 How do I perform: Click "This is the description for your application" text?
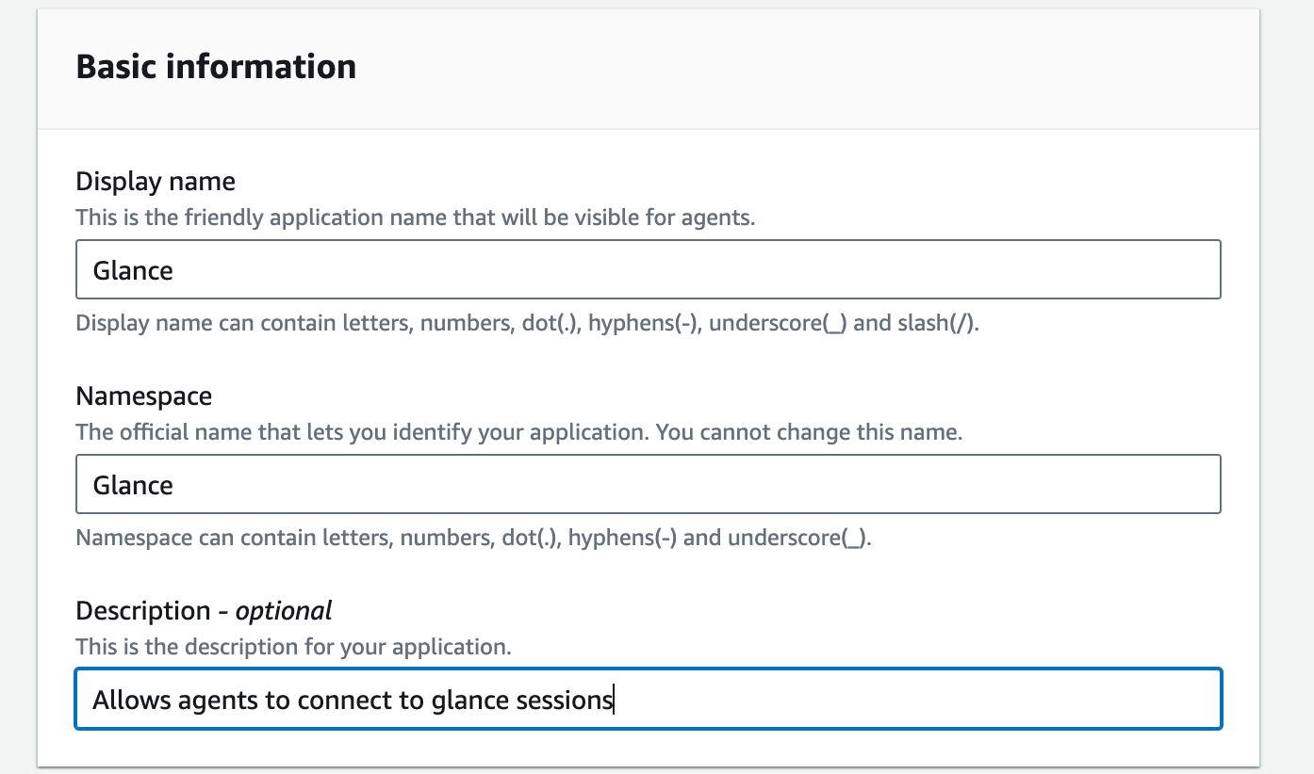pos(293,648)
